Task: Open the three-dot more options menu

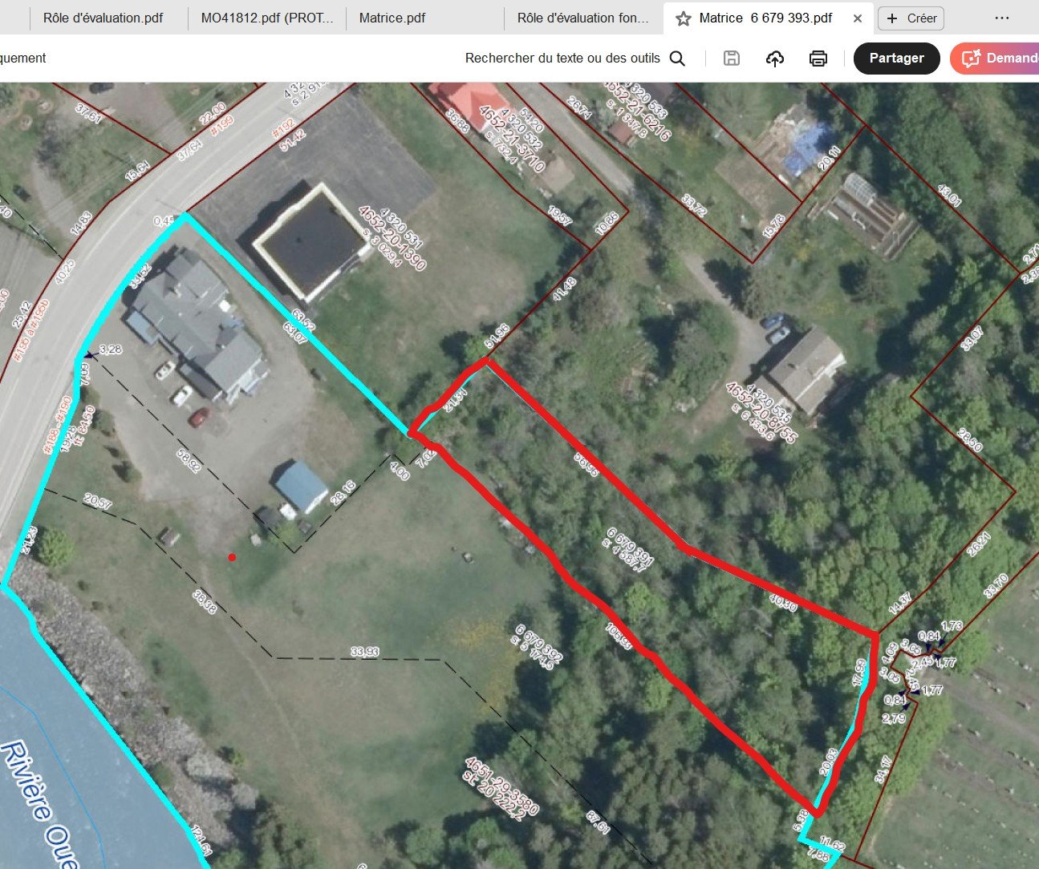Action: 1001,18
